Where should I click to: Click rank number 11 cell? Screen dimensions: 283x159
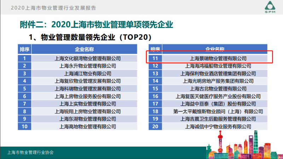point(155,59)
